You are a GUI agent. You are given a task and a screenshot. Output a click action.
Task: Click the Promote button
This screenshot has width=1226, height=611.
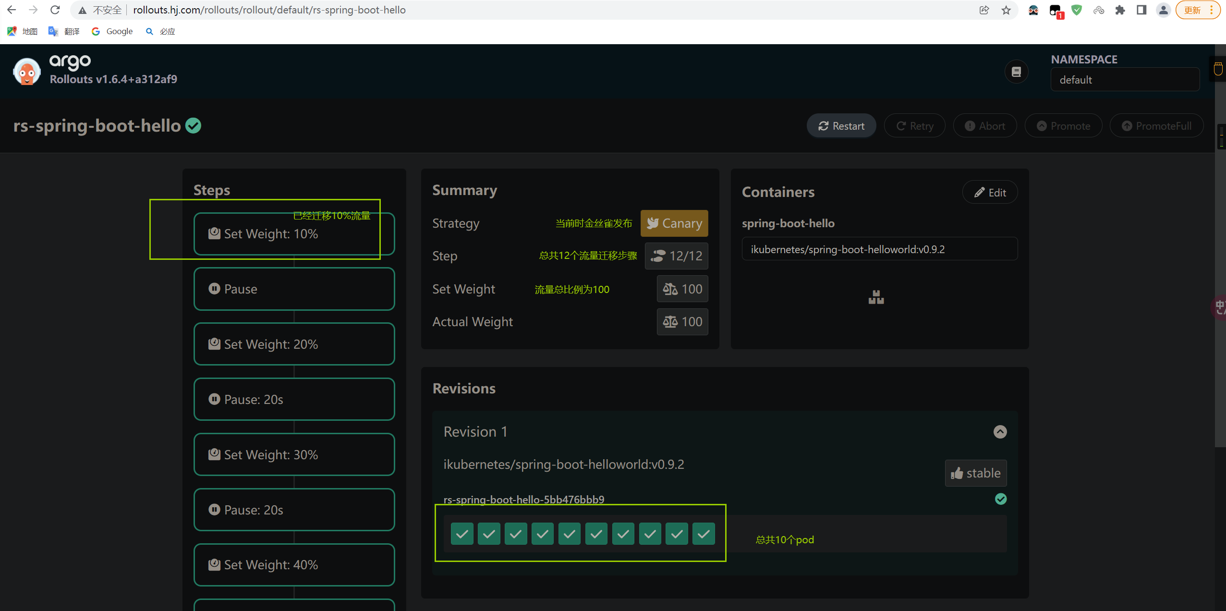coord(1063,126)
